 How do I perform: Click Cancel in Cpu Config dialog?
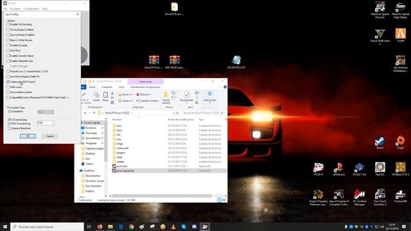pyautogui.click(x=50, y=136)
